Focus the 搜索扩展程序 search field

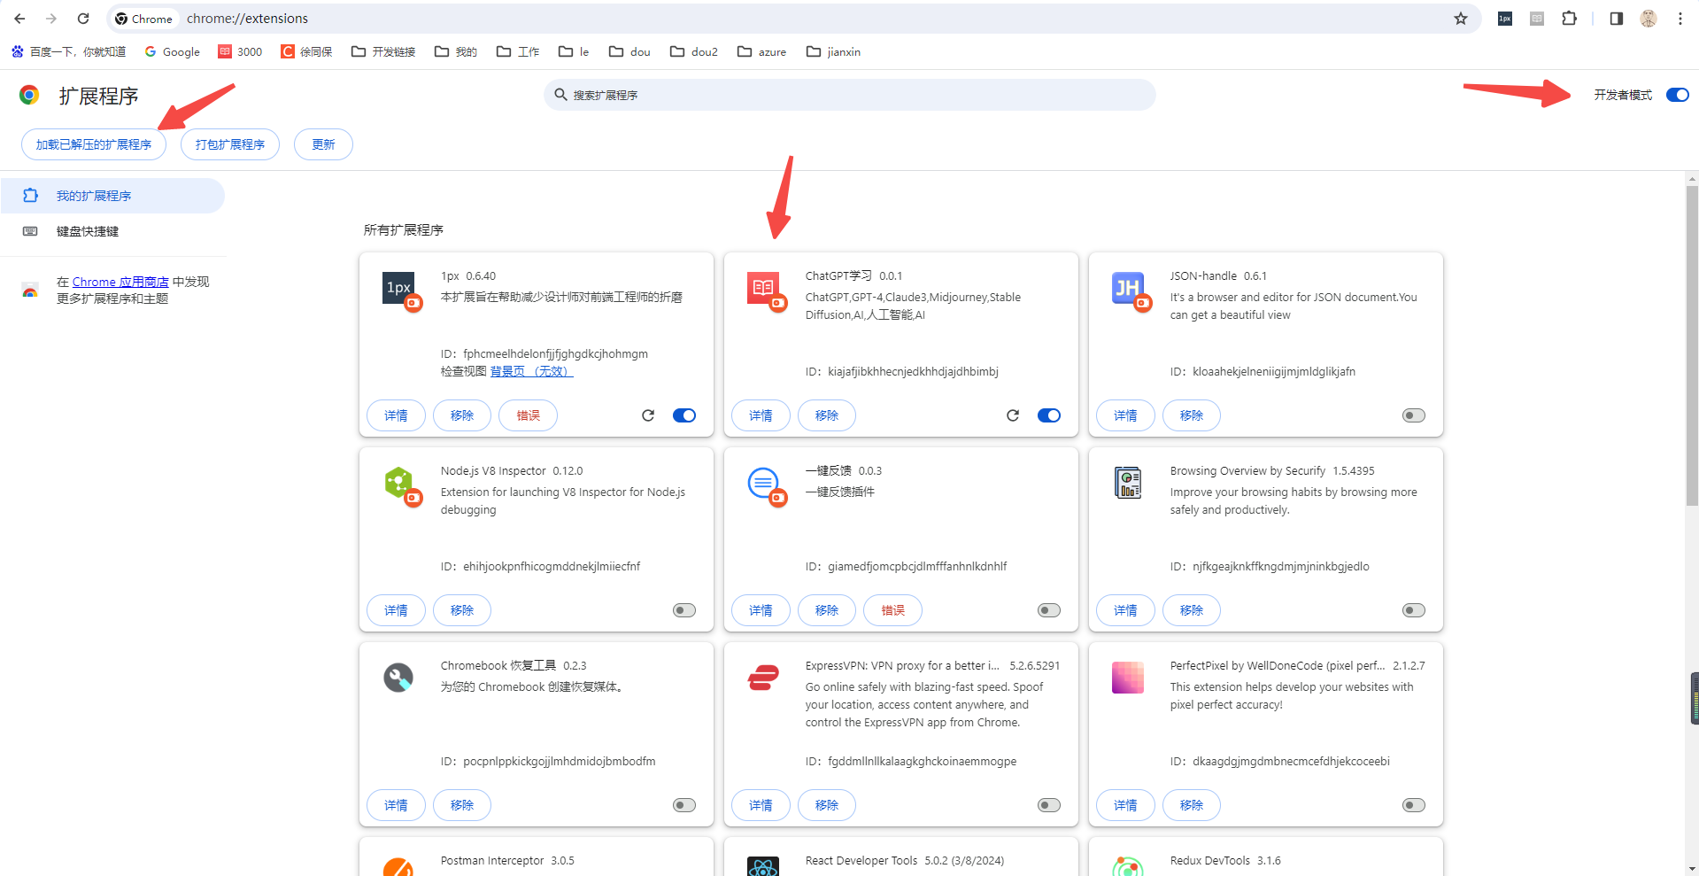click(850, 95)
